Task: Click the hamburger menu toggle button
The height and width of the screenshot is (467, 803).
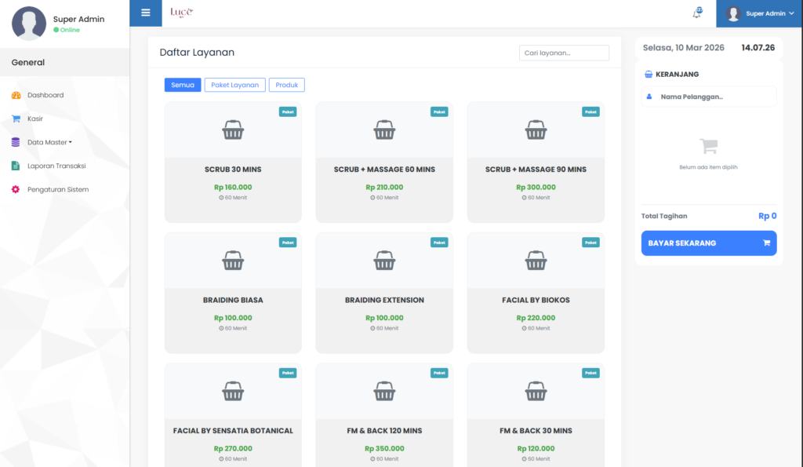Action: click(x=145, y=13)
